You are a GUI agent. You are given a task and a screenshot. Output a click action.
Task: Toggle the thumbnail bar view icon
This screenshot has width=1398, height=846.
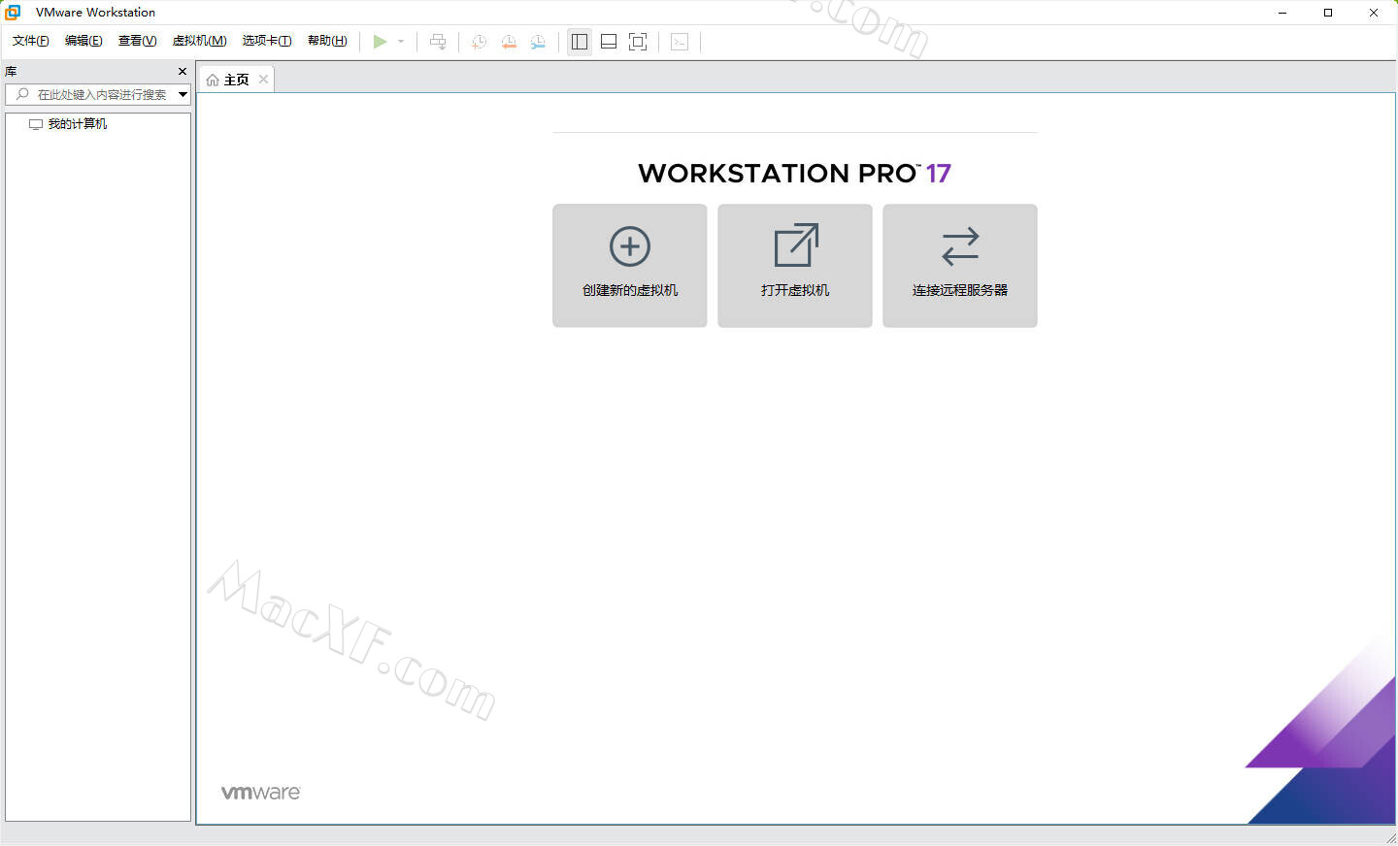(x=609, y=42)
